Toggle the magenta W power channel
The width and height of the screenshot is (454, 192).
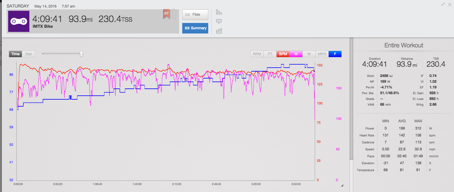(296, 54)
